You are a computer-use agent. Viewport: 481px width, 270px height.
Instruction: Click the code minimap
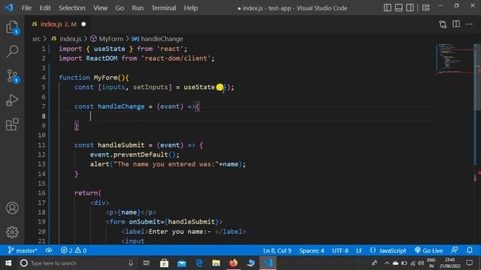pyautogui.click(x=455, y=59)
